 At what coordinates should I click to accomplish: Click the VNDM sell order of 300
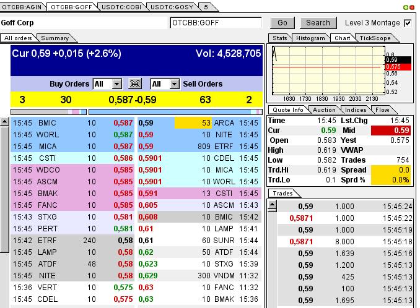tap(199, 276)
